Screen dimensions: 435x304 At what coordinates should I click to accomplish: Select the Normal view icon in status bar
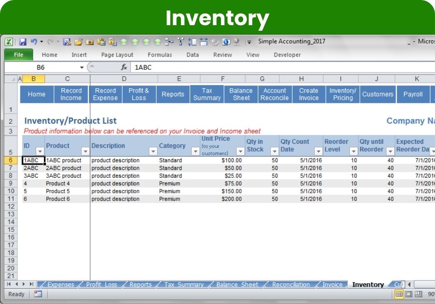point(398,294)
